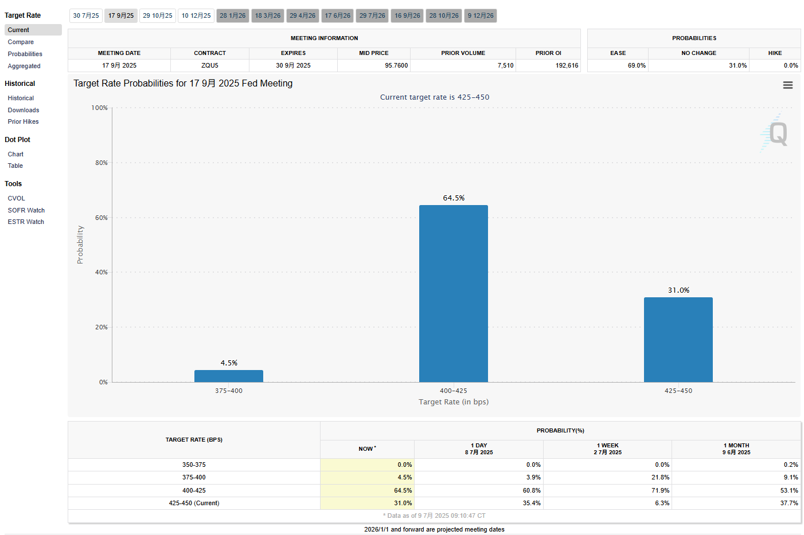Select the Current view in sidebar
The height and width of the screenshot is (535, 804).
(18, 30)
